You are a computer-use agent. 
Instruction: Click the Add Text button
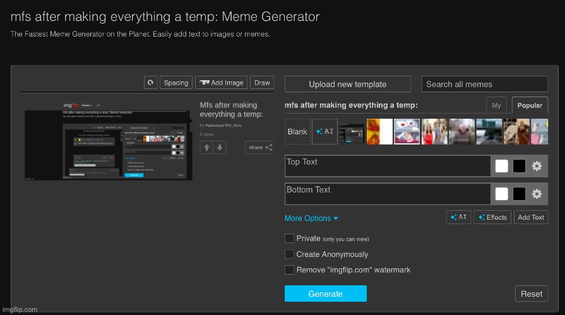531,217
